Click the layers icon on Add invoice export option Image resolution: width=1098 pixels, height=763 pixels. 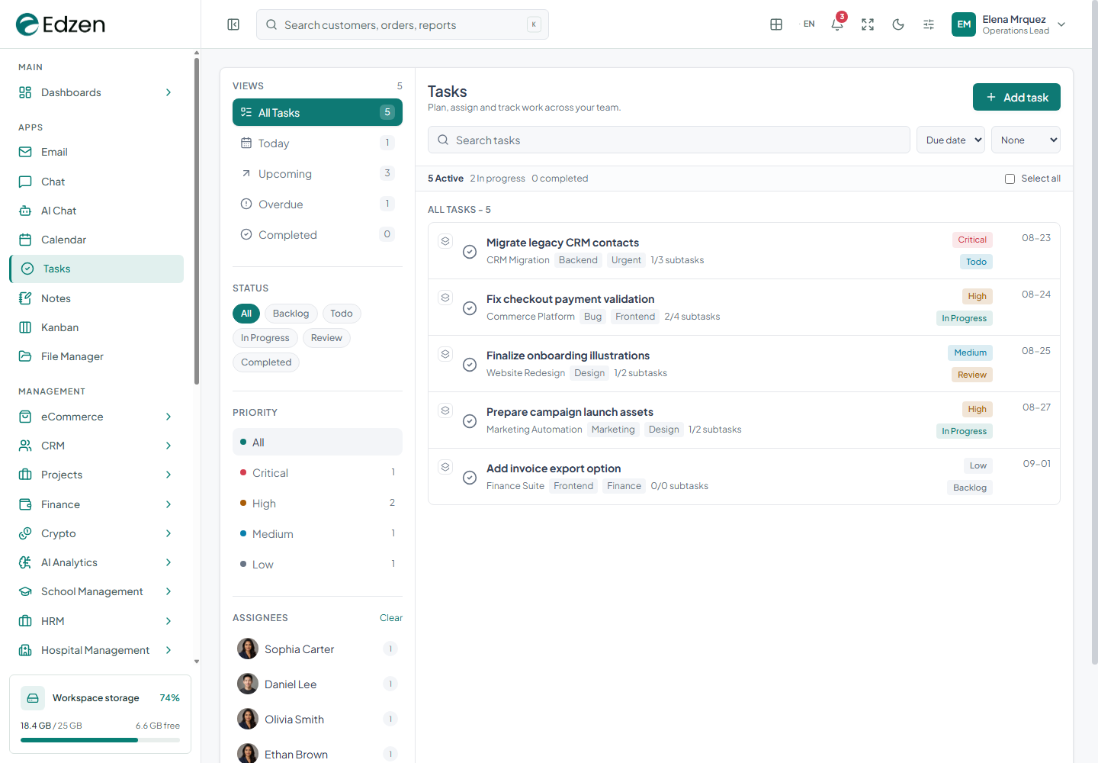tap(445, 467)
